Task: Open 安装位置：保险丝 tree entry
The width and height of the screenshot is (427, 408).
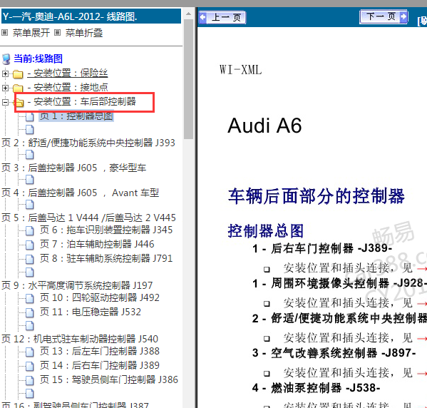Action: pos(68,73)
